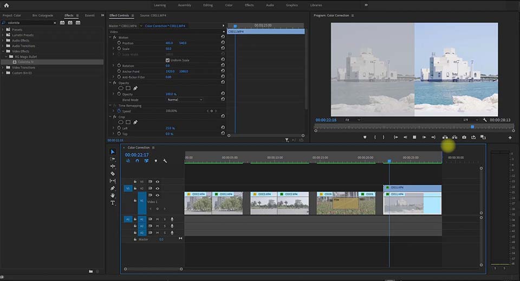The width and height of the screenshot is (520, 281).
Task: Select the Selection tool arrow
Action: tap(113, 152)
